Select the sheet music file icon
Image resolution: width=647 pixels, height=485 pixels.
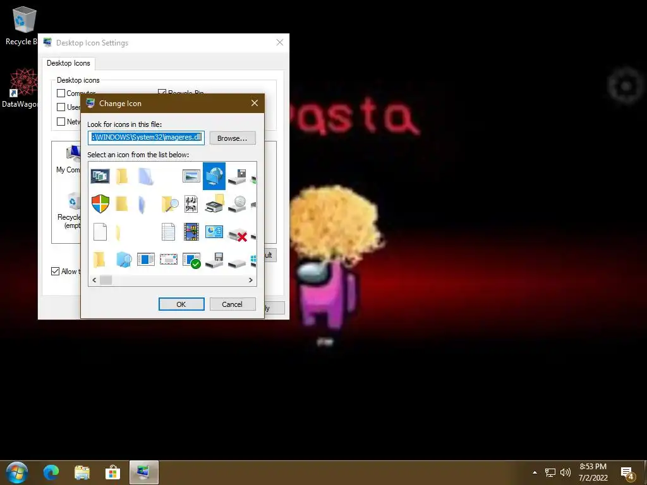(x=191, y=204)
